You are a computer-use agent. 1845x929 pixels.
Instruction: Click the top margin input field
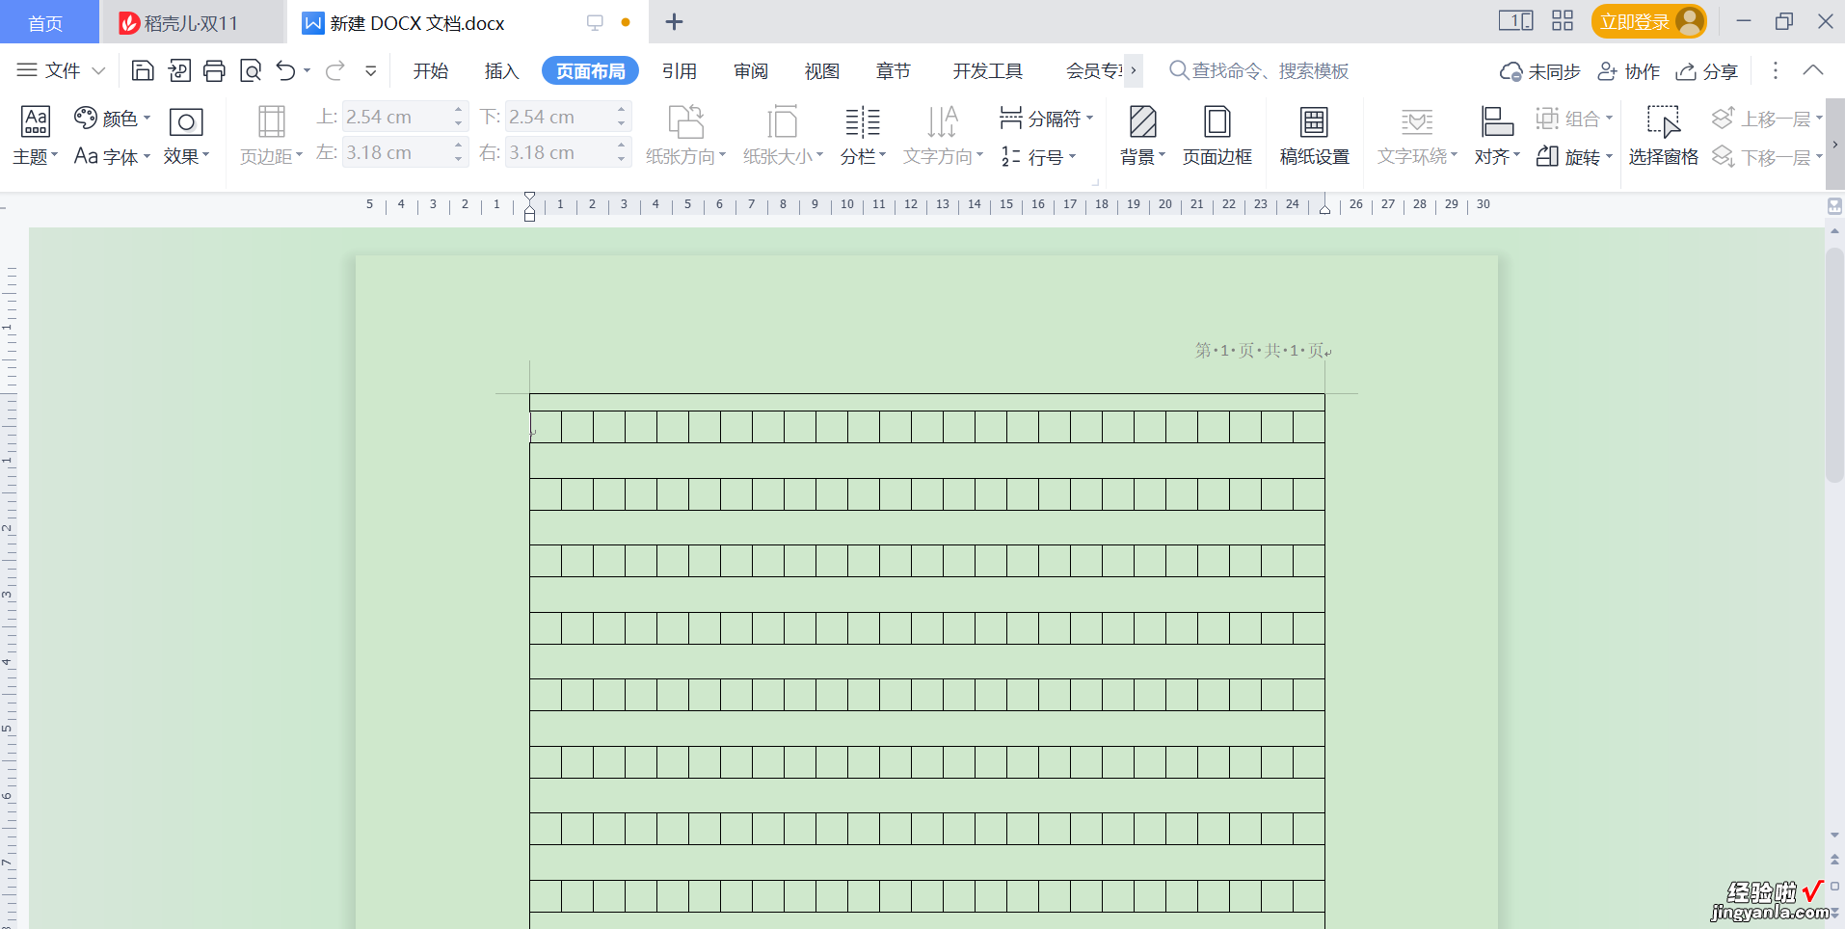click(395, 117)
